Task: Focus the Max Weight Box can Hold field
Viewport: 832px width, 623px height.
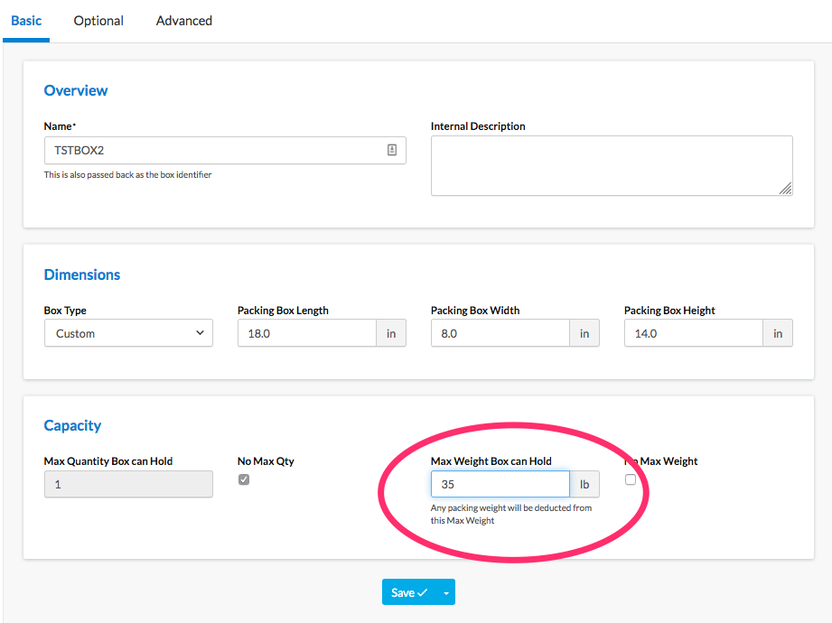Action: coord(500,484)
